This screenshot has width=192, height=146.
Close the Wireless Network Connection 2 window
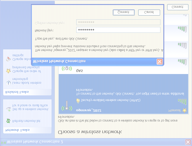click(188, 142)
